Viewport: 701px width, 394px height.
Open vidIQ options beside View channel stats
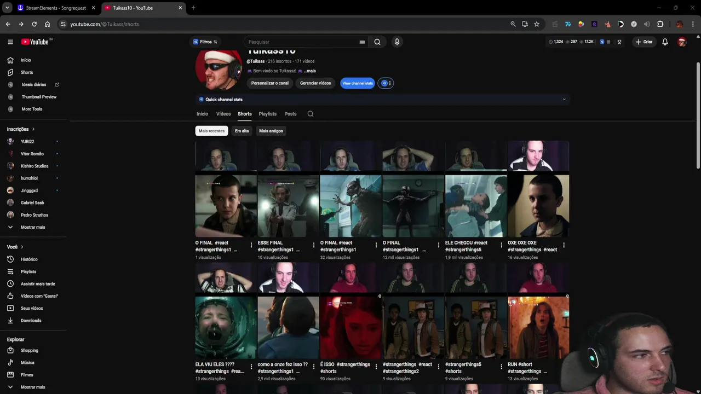coord(386,83)
